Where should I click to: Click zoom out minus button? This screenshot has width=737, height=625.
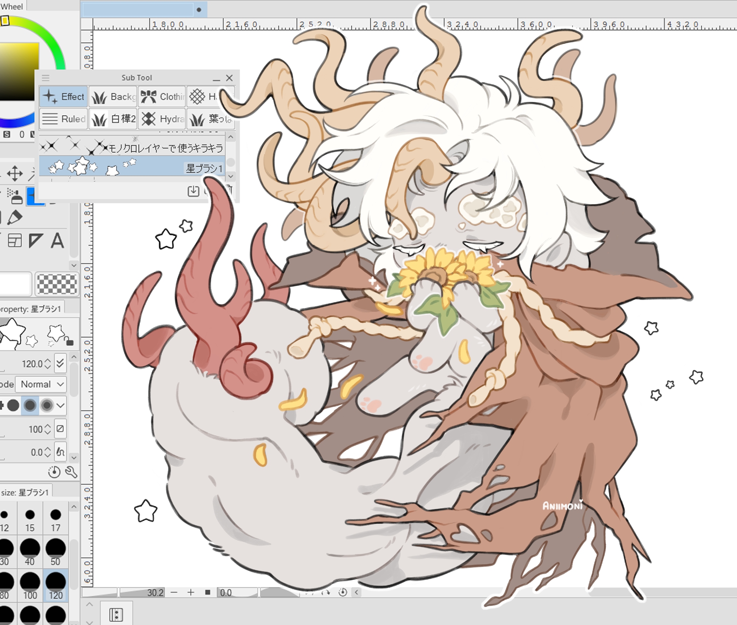coord(174,592)
